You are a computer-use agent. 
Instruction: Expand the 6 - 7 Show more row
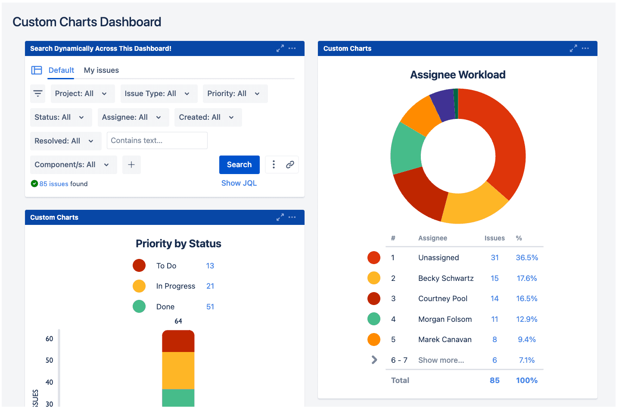374,360
